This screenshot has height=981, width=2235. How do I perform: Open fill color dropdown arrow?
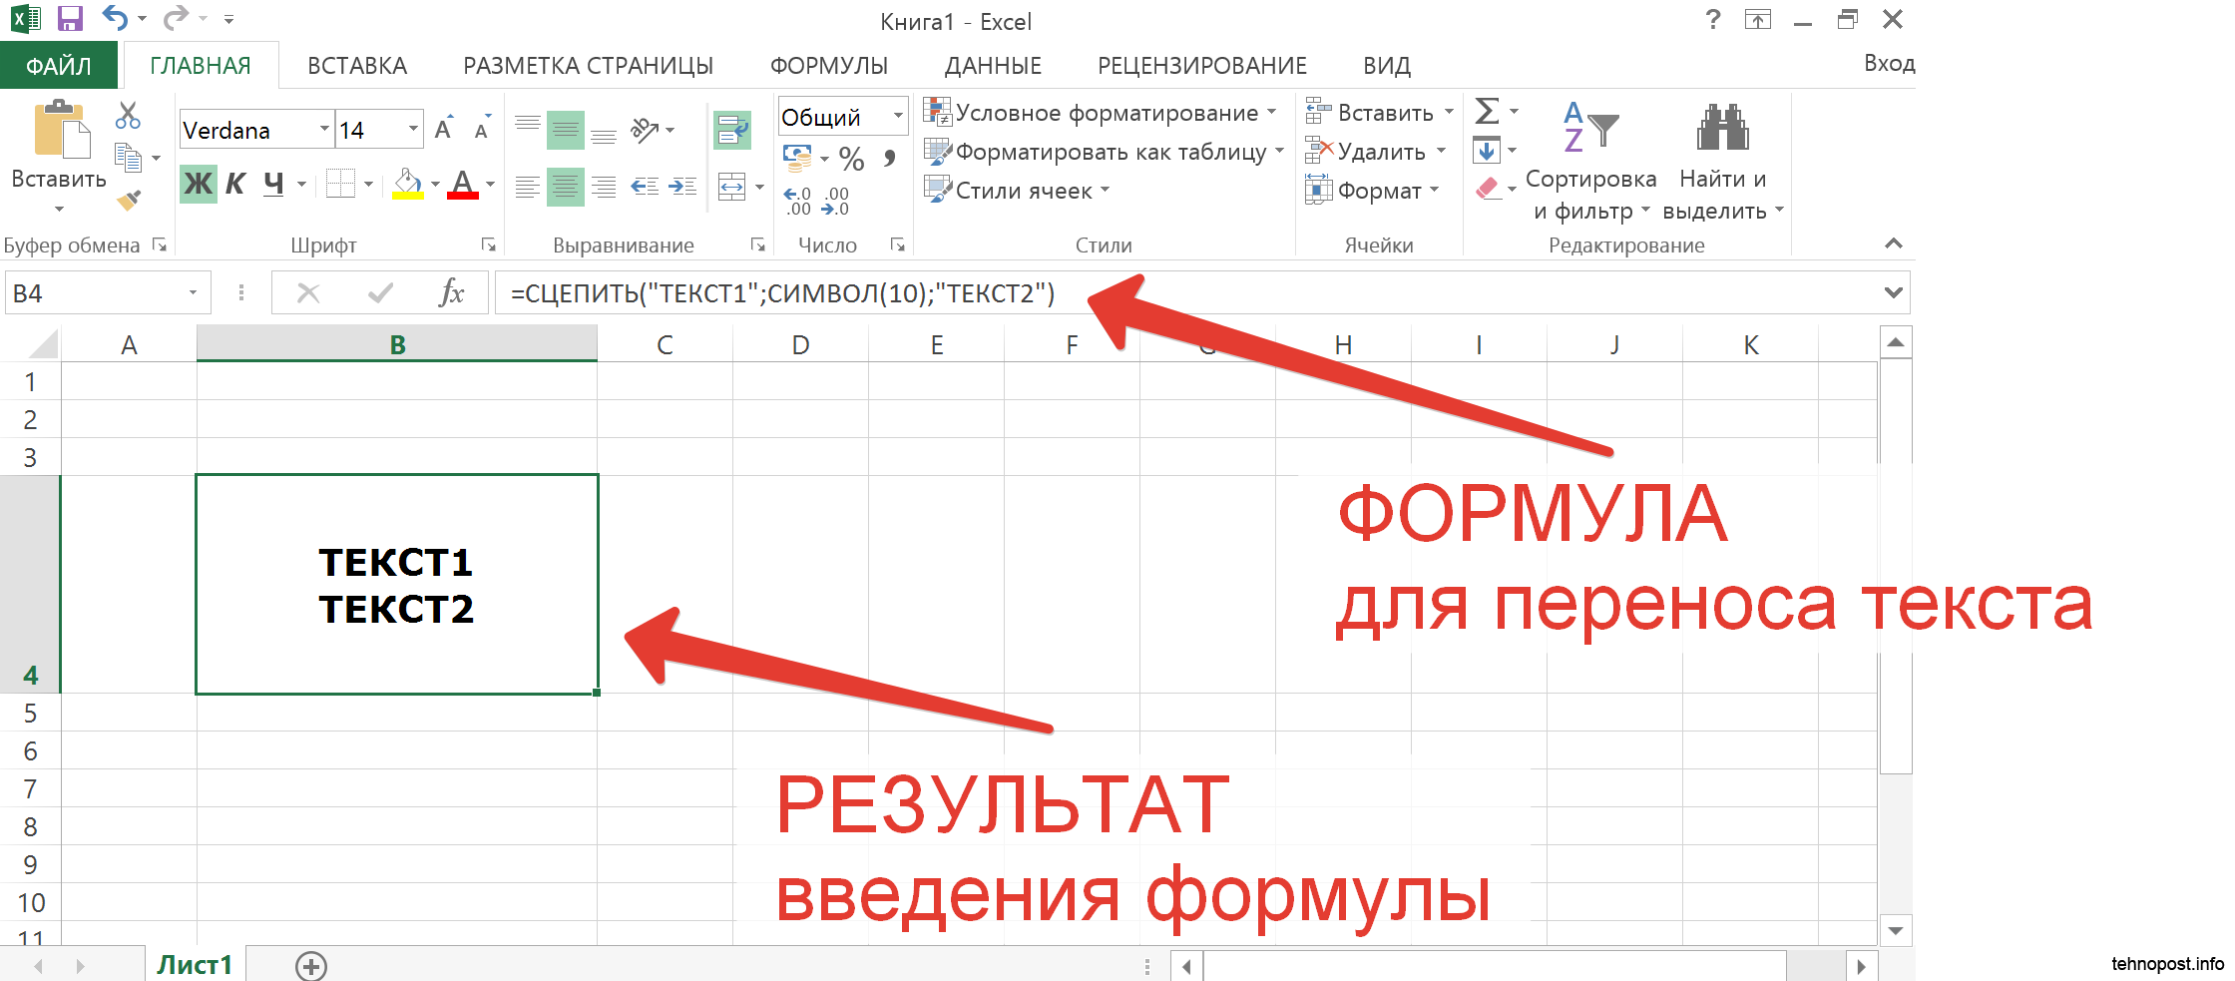(x=435, y=185)
